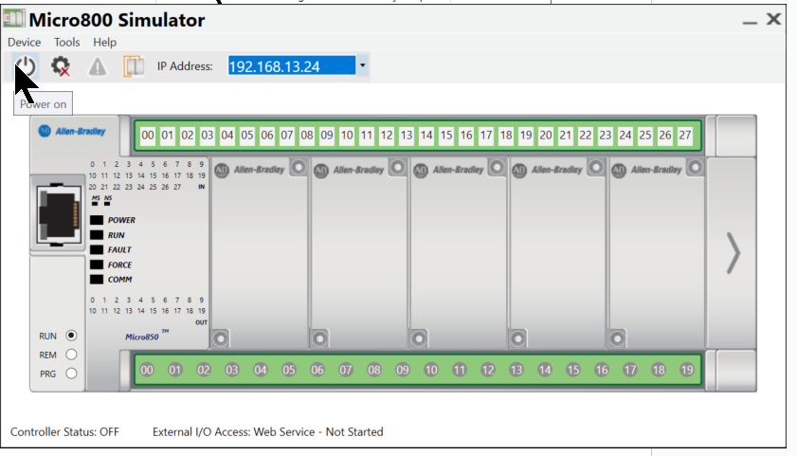This screenshot has width=797, height=456.
Task: Click the Allen-Bradley logo on the controller
Action: click(x=72, y=131)
